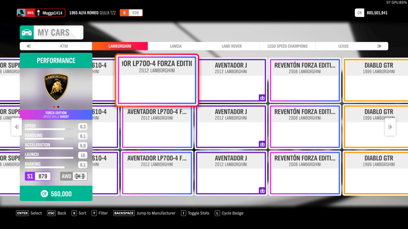The width and height of the screenshot is (408, 229).
Task: Switch the performance card page indicator dots
Action: pyautogui.click(x=56, y=107)
